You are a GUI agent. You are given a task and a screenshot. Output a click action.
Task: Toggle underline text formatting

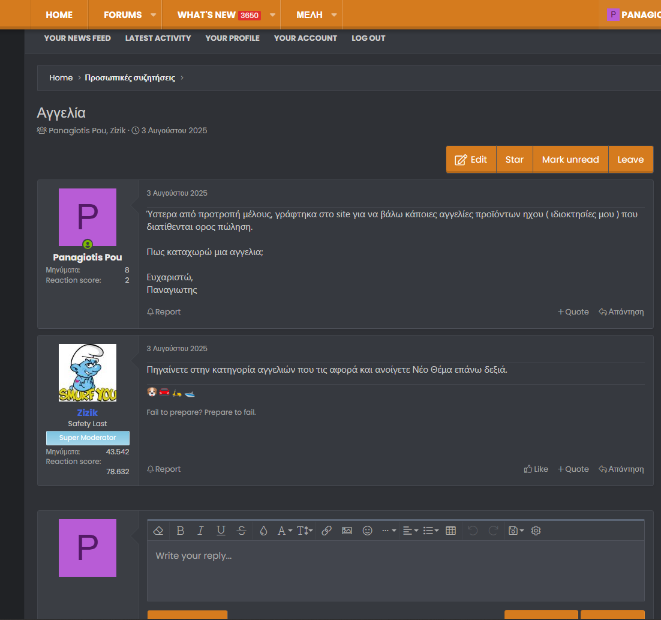(221, 531)
